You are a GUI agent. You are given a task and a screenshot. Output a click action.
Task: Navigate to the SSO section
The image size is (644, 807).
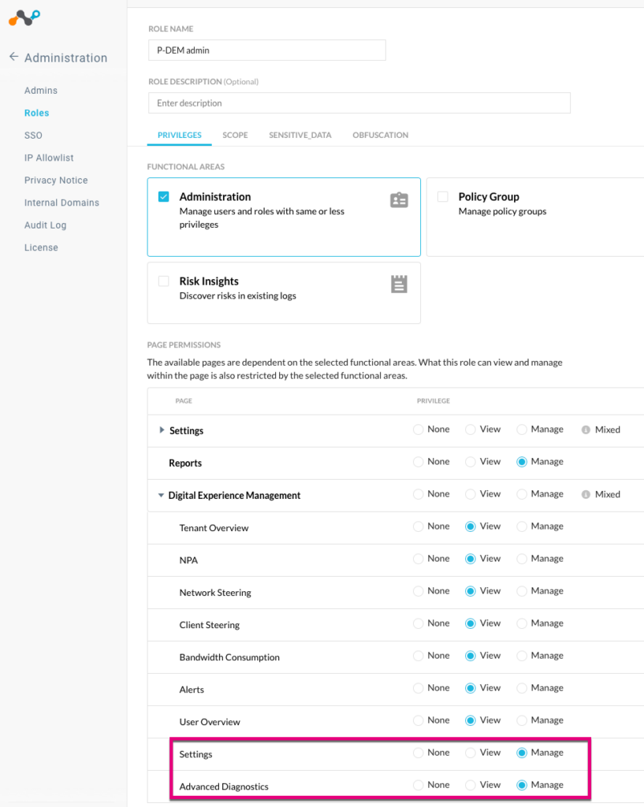coord(33,135)
